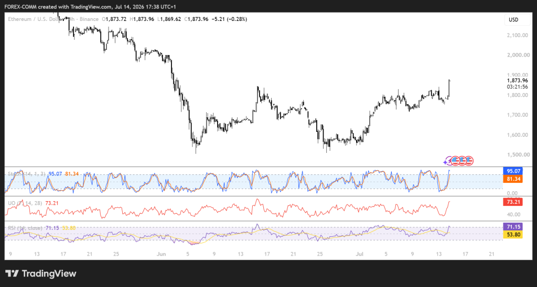This screenshot has height=287, width=537.
Task: Open the middle US flag economic event
Action: pyautogui.click(x=462, y=160)
